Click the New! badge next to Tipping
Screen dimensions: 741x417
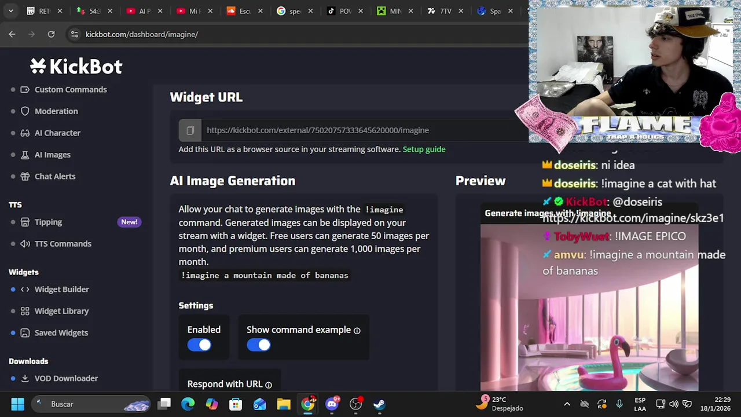point(129,222)
